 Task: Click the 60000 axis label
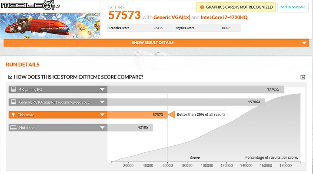coord(167,165)
